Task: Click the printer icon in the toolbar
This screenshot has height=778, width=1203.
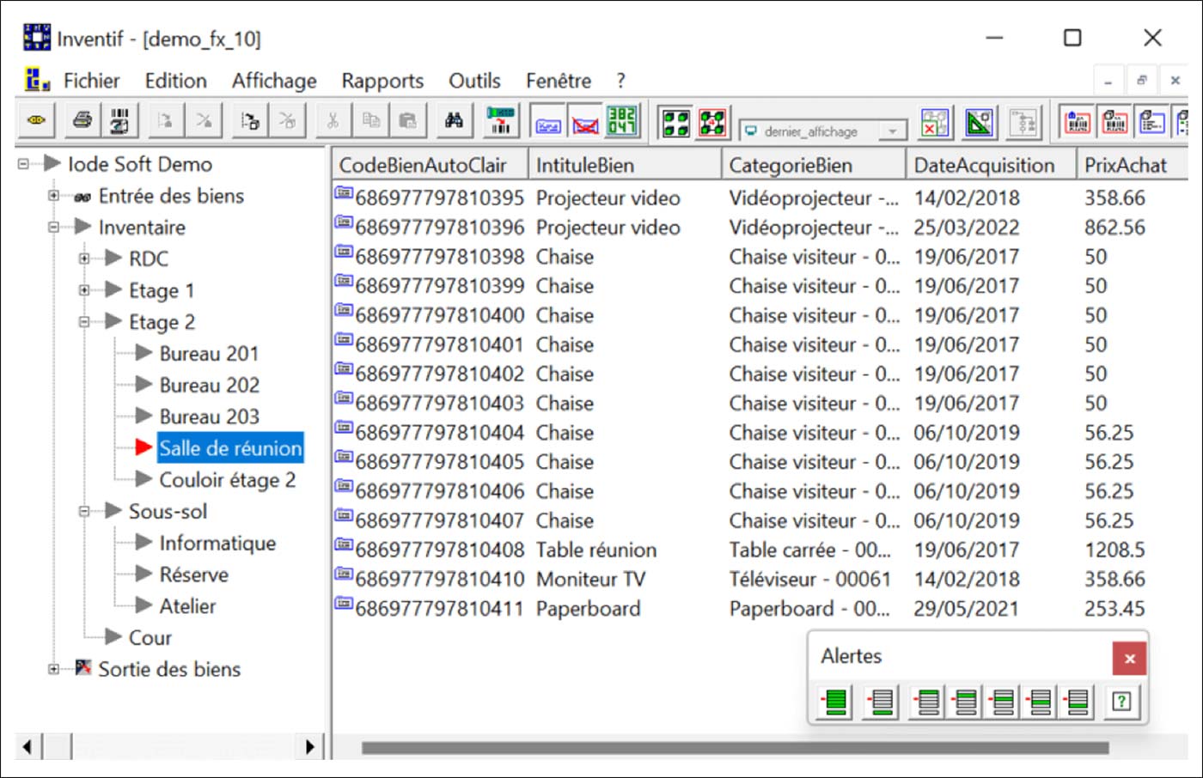Action: click(82, 121)
